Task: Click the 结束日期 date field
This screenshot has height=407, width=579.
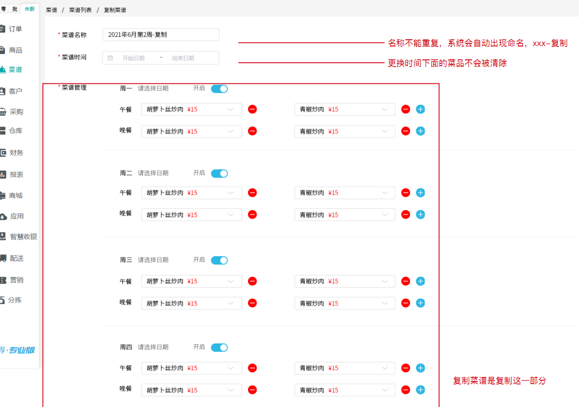Action: (x=183, y=58)
